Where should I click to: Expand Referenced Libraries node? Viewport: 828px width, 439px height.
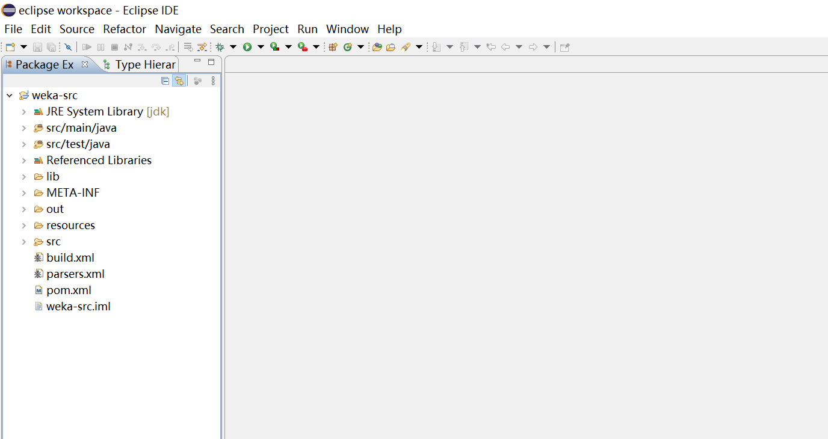coord(24,161)
